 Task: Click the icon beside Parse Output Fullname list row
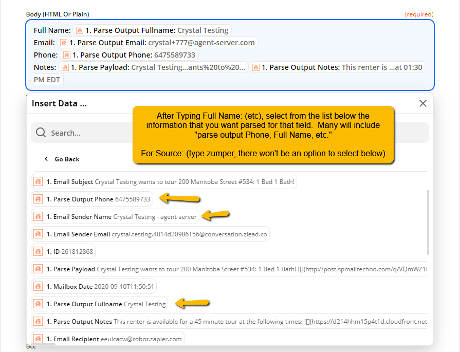pos(38,304)
